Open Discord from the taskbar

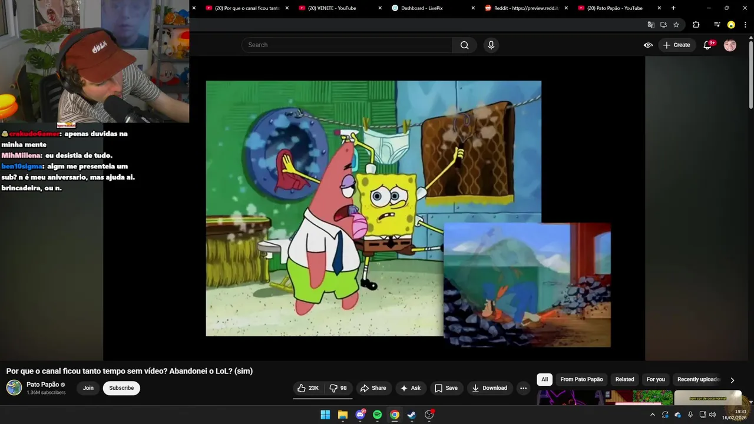[360, 415]
